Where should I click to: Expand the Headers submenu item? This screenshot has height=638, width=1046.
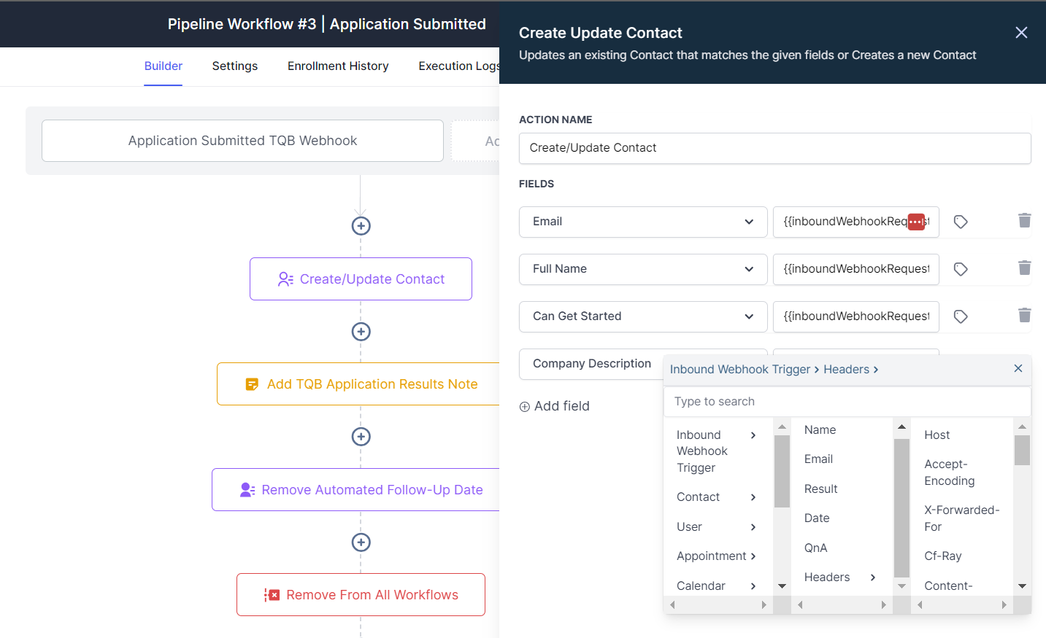(x=840, y=577)
